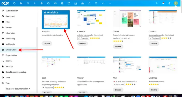The width and height of the screenshot is (182, 97).
Task: Select Monitoring category in sidebar
Action: click(18, 39)
